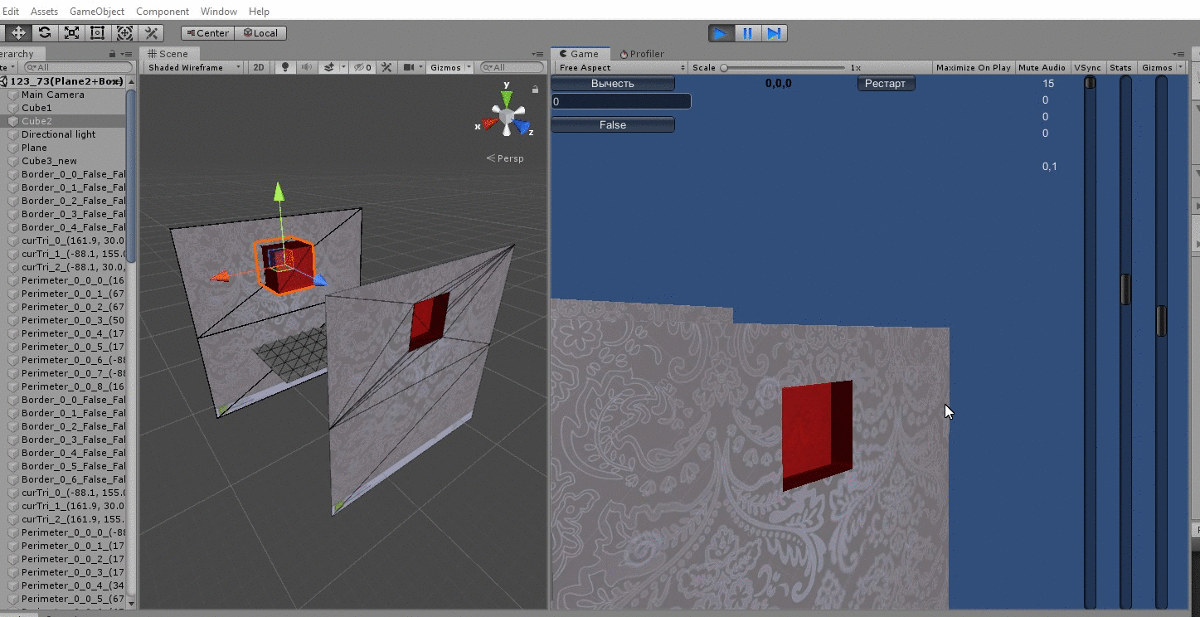
Task: Click the Вычесть button
Action: (613, 84)
